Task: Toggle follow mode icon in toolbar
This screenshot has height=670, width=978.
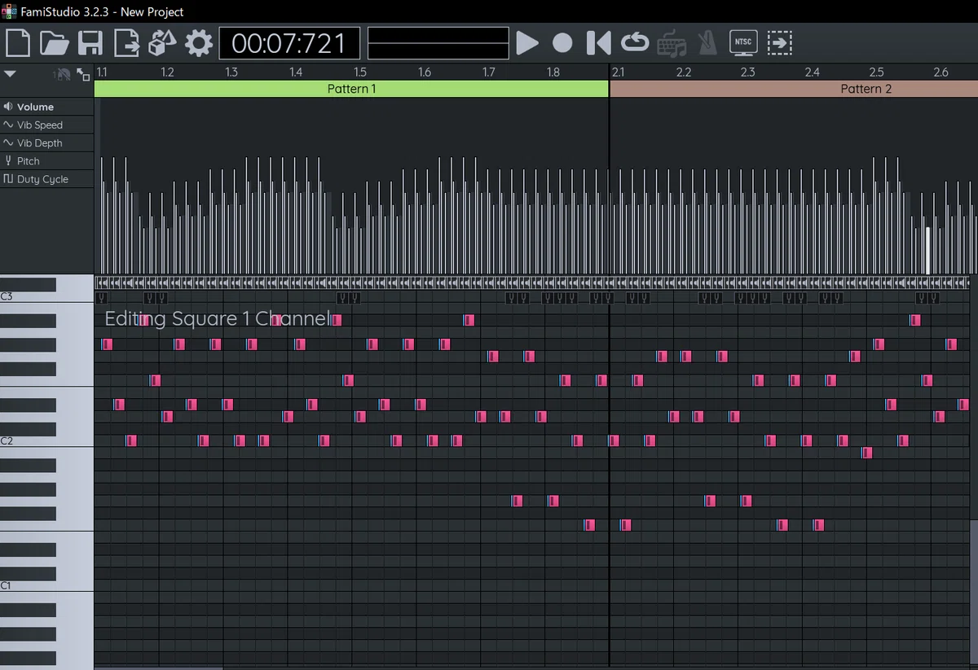Action: coord(780,42)
